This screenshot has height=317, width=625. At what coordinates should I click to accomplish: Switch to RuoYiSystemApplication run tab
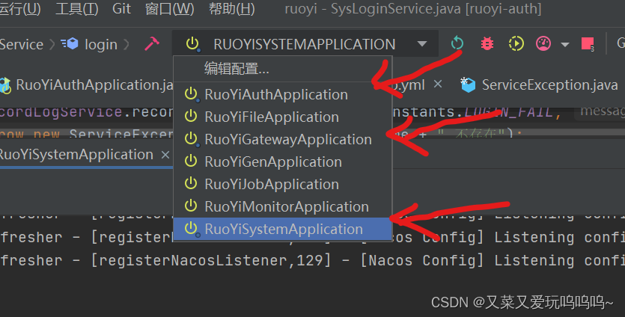pos(76,155)
